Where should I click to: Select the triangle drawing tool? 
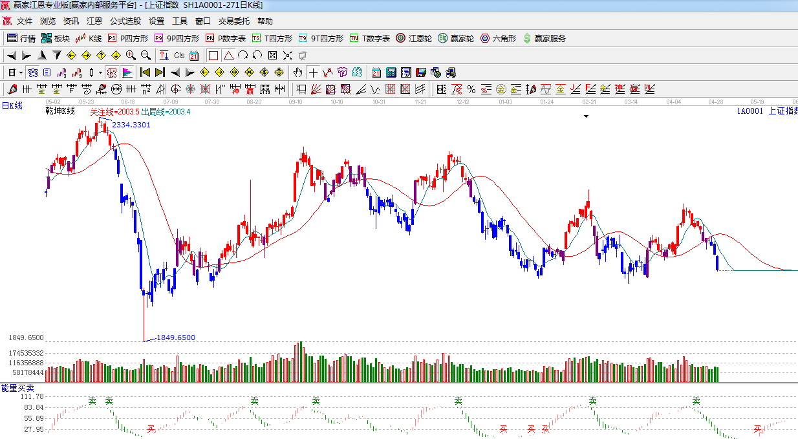[228, 56]
